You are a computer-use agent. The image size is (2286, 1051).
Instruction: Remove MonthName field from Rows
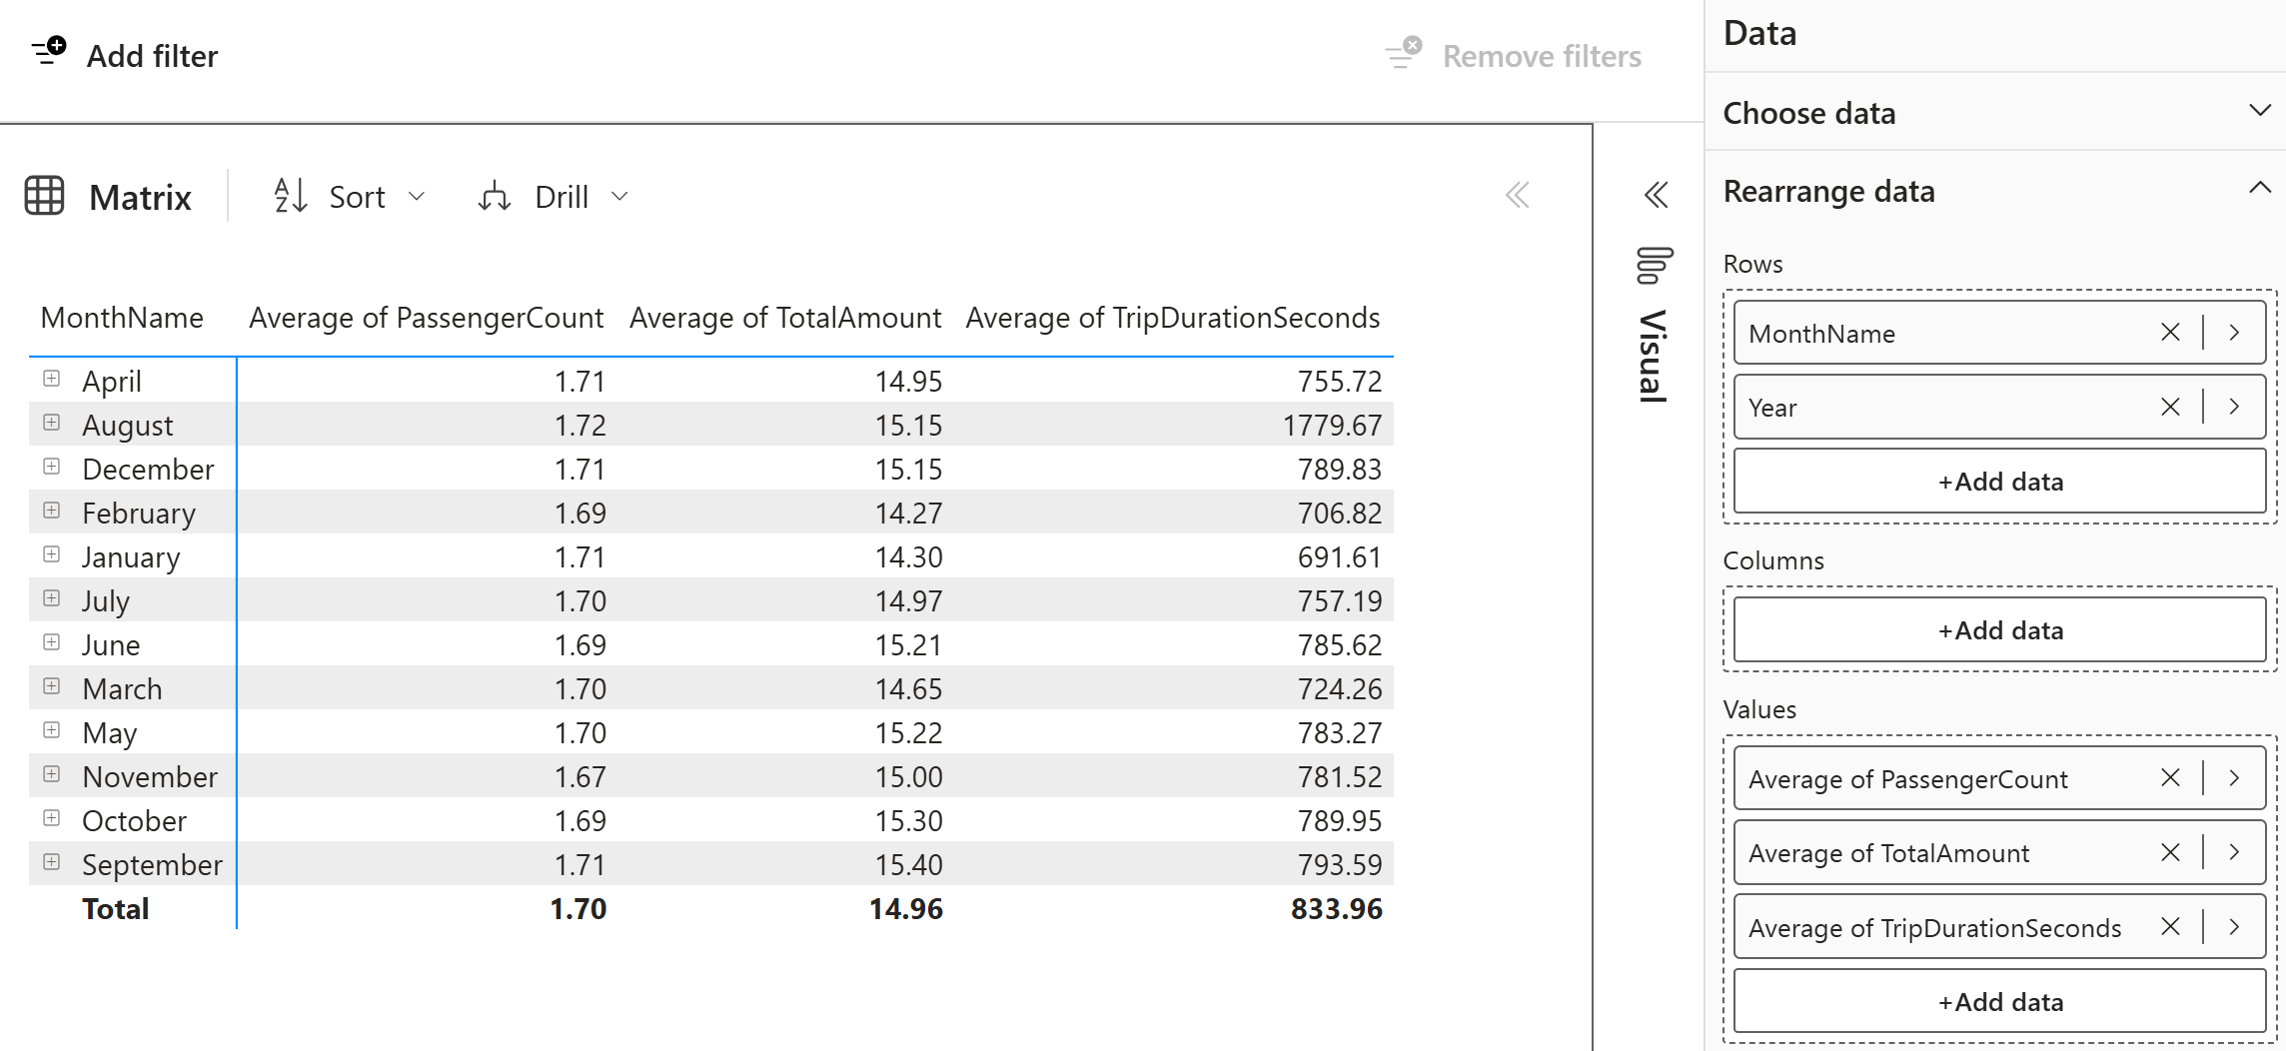pos(2170,333)
